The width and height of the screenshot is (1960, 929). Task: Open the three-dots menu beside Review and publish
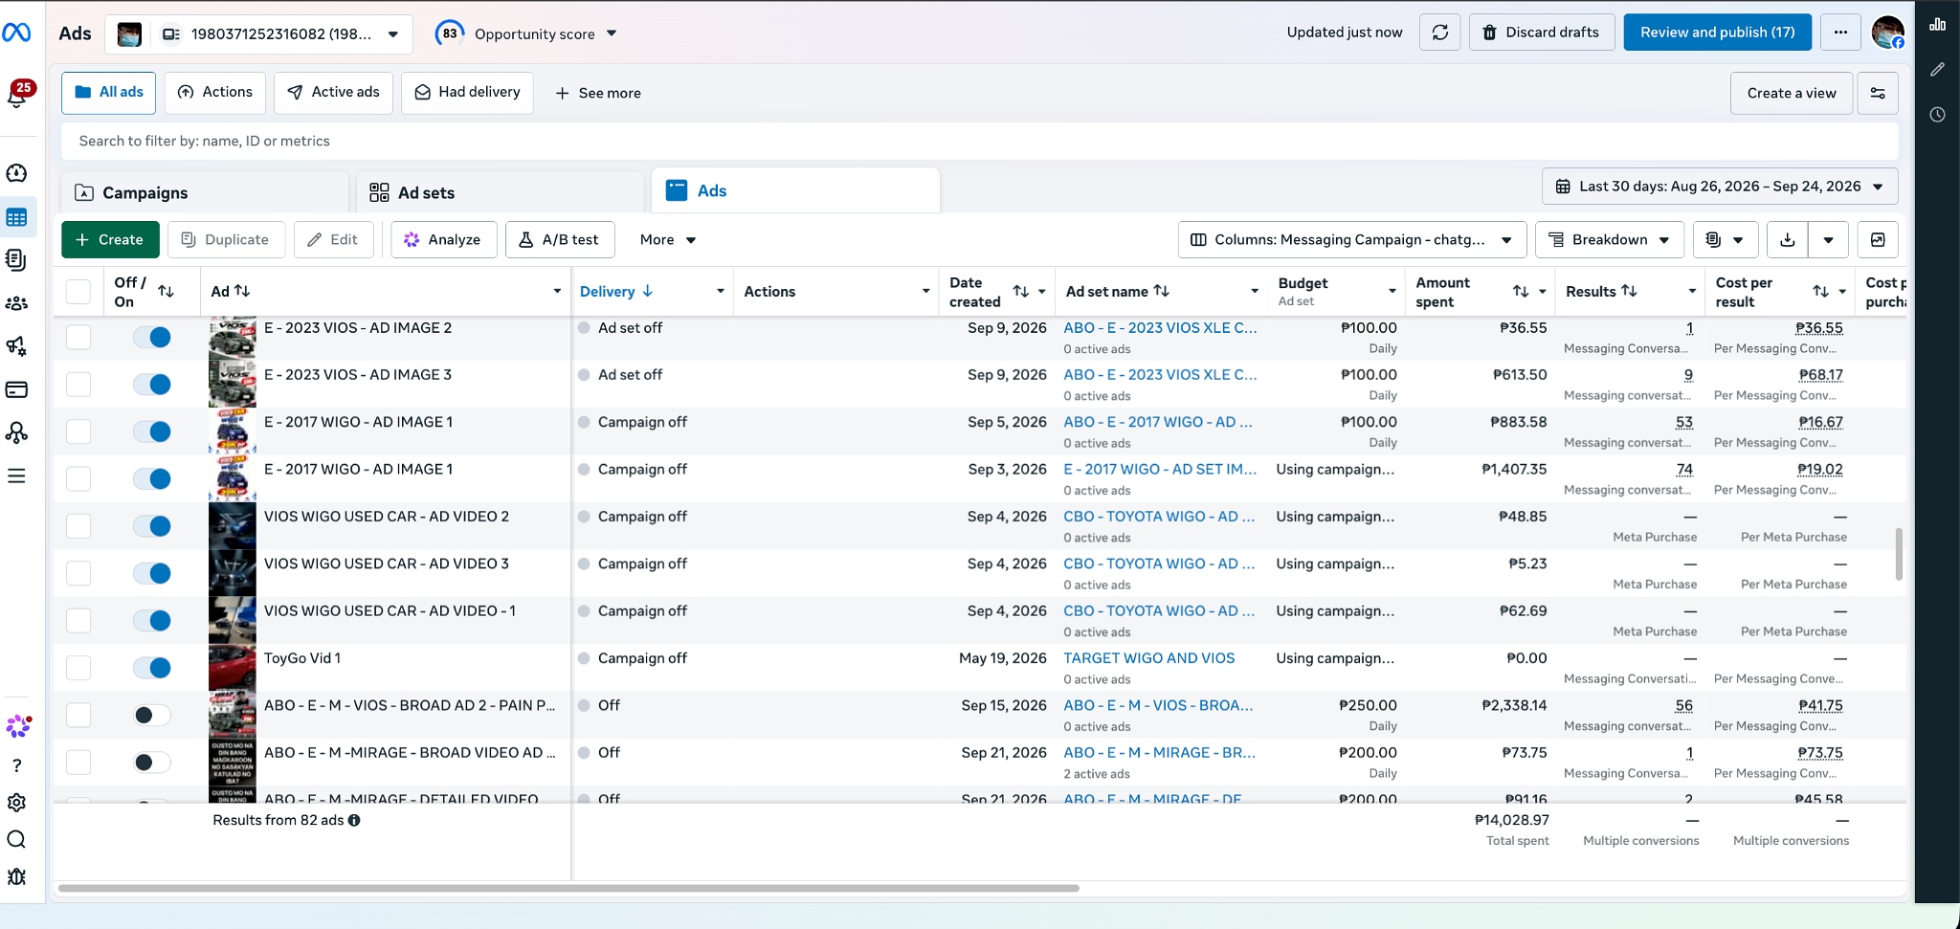tap(1840, 33)
